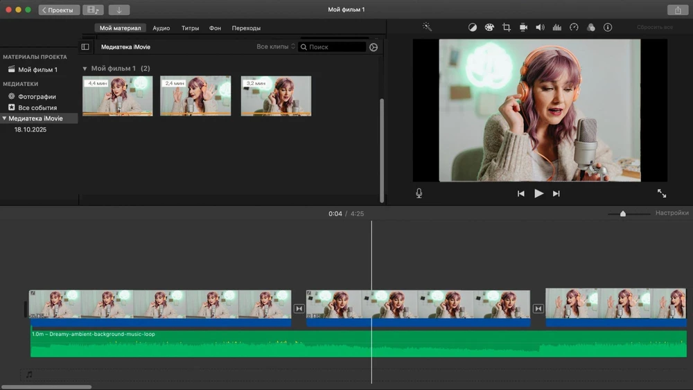
Task: Open color balance tool
Action: pos(473,28)
